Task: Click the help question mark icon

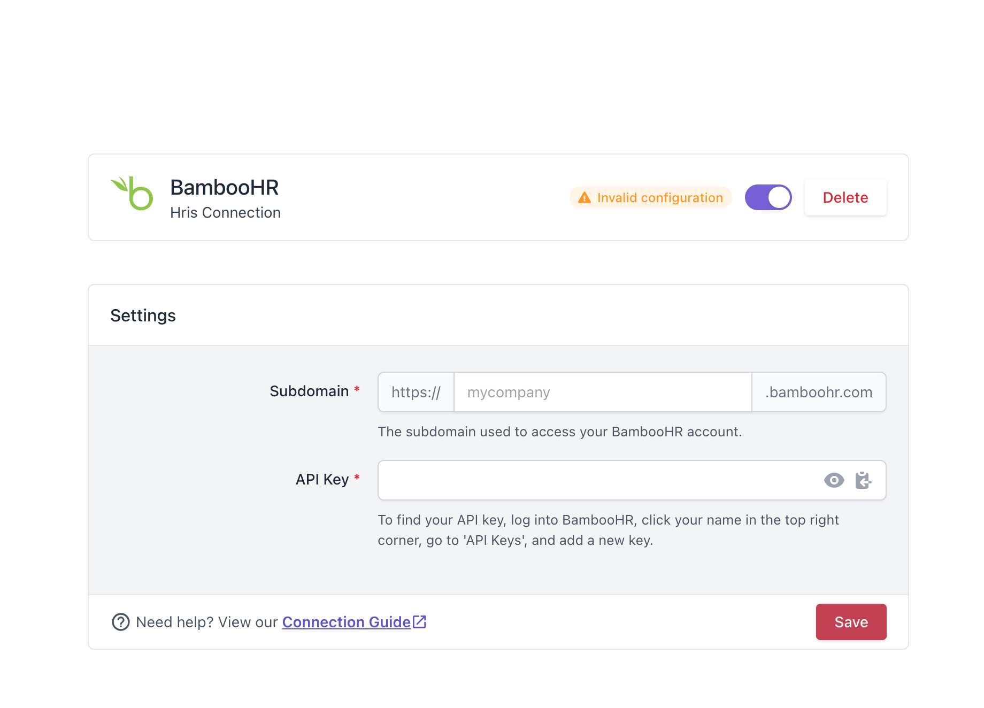Action: (121, 622)
